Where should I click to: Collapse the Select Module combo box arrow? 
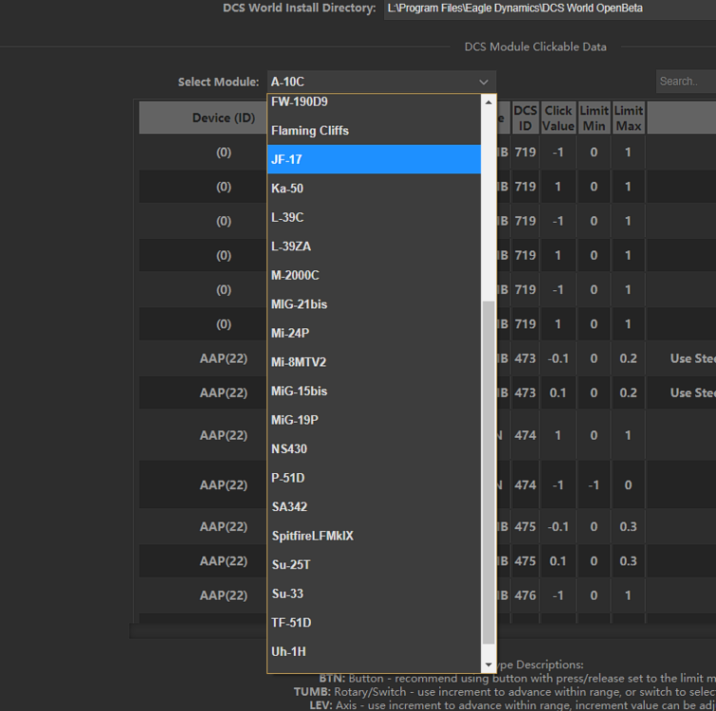pos(484,82)
